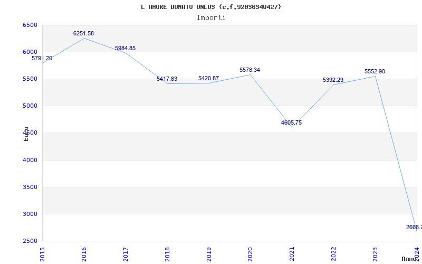Select the 2022 x-axis year label
The image size is (422, 264).
coord(334,254)
